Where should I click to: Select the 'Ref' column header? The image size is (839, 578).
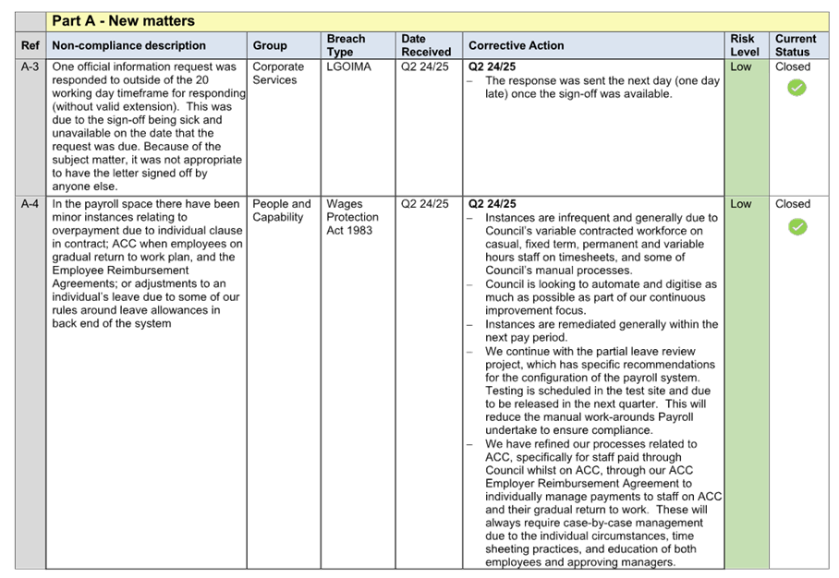tap(30, 45)
